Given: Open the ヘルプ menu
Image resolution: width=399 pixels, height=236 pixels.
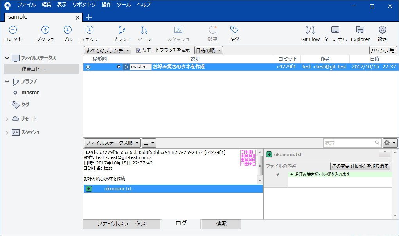Looking at the screenshot, I should tap(144, 5).
